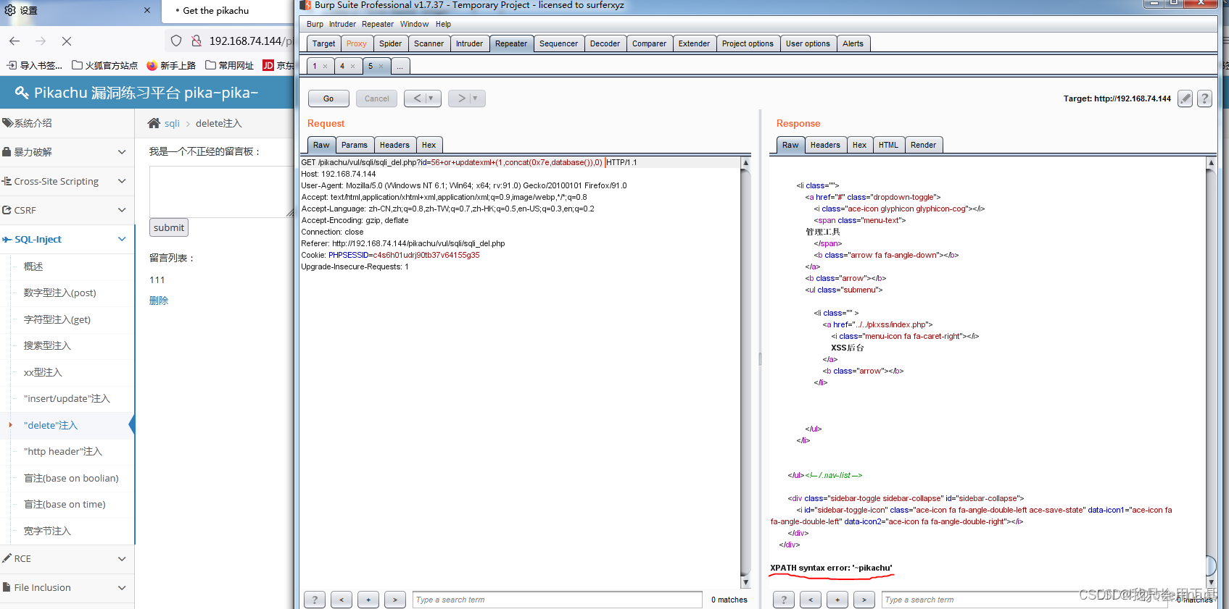Open the Firefox settings tab gear icon
The image size is (1229, 609).
(x=10, y=10)
